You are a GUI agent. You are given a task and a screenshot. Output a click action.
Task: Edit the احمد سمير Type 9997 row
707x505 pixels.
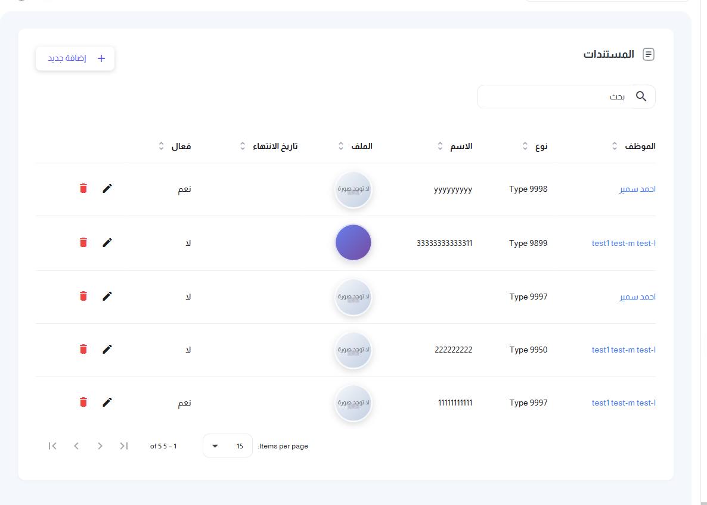tap(107, 296)
